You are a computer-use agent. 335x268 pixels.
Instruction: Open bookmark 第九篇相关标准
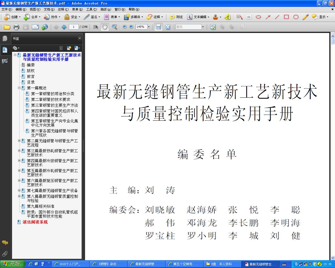coord(41,206)
